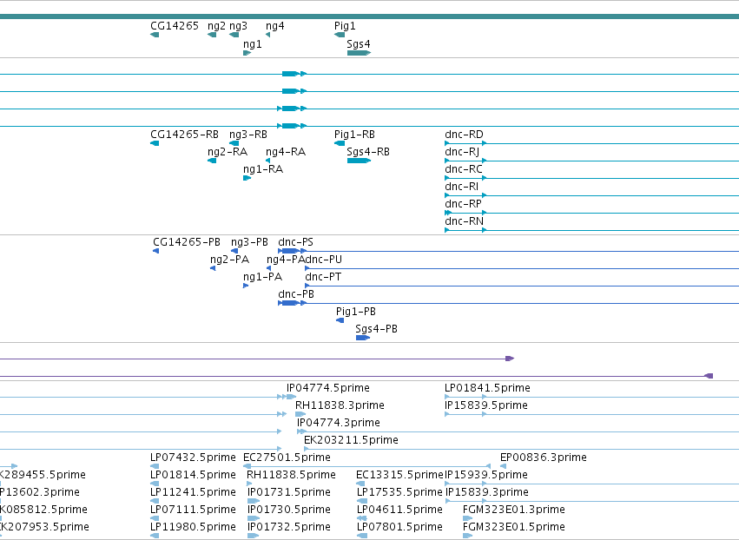739x540 pixels.
Task: Click the Pig1 gene label
Action: 345,26
